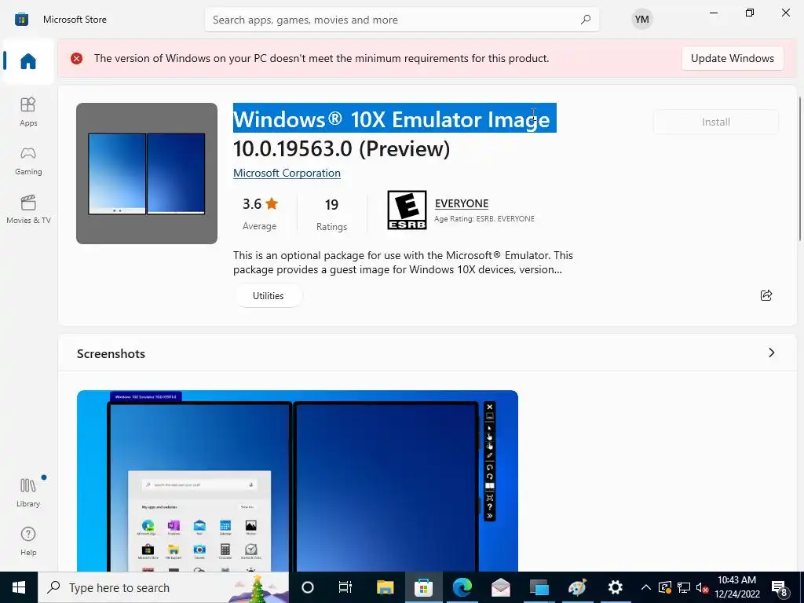
Task: Click the minimum requirements warning message
Action: pos(321,58)
